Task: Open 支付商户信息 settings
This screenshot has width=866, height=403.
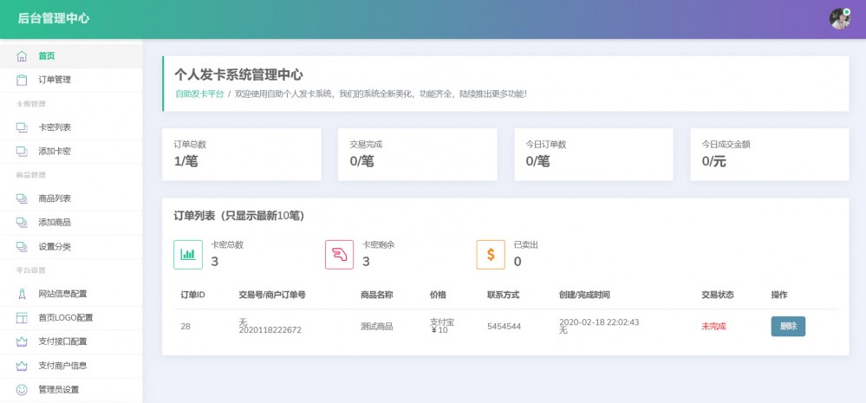Action: tap(71, 366)
